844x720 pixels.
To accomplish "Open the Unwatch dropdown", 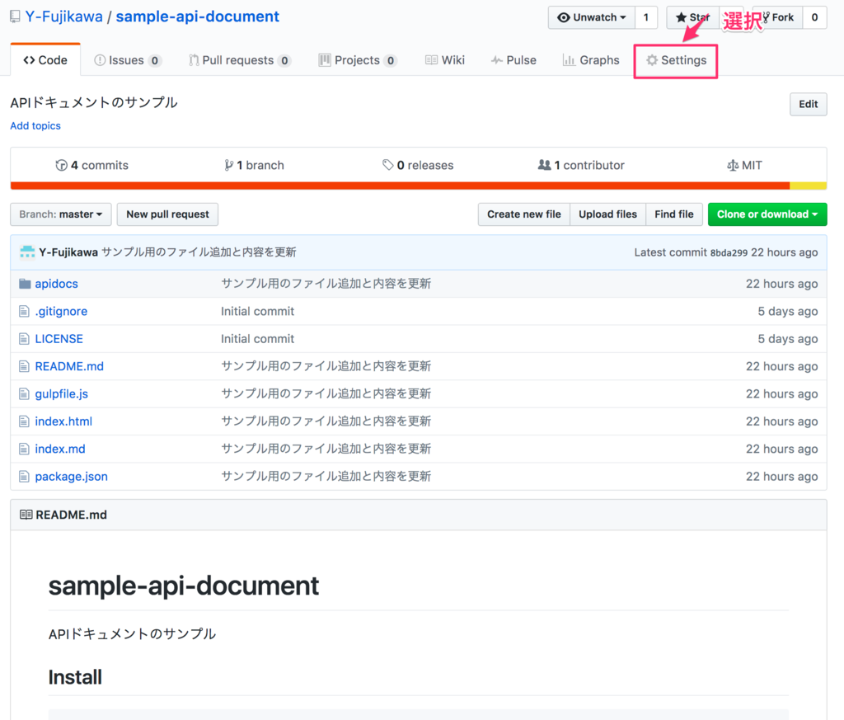I will coord(592,17).
